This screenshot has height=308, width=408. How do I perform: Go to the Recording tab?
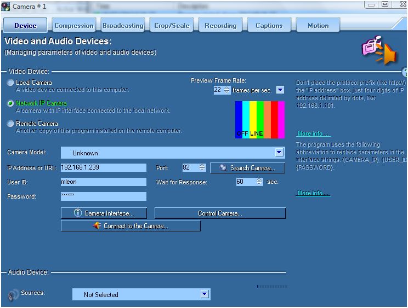[x=220, y=25]
